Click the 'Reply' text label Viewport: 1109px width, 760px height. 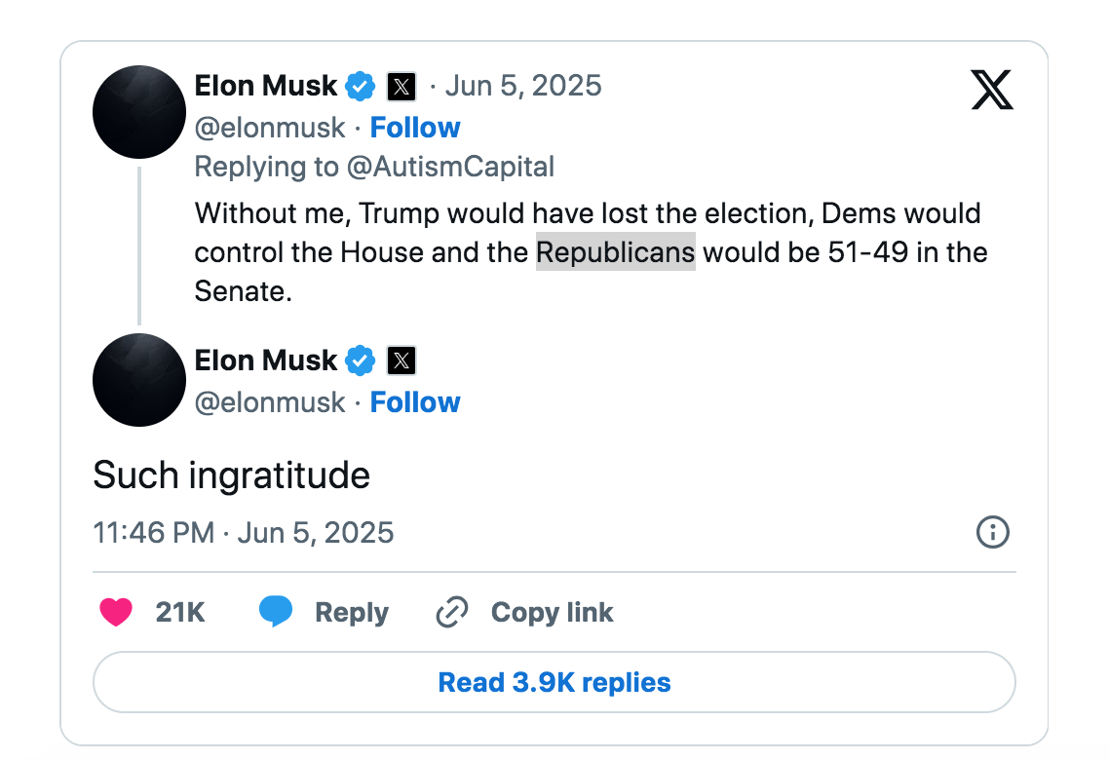coord(351,613)
